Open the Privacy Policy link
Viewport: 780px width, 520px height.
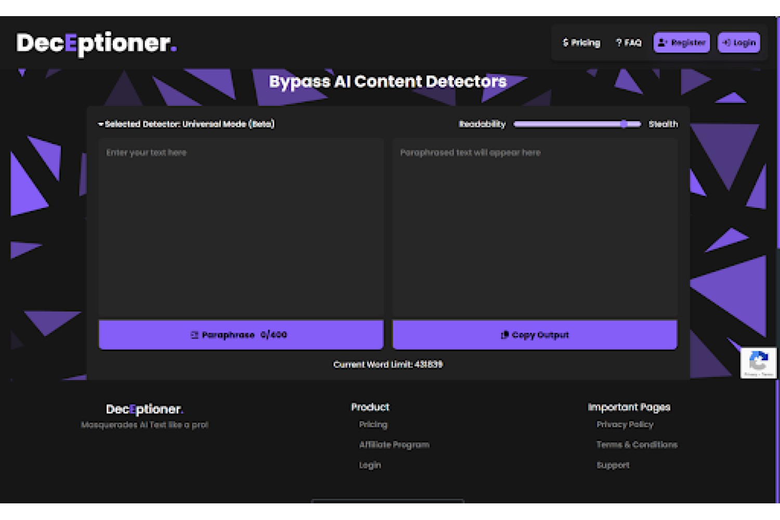pyautogui.click(x=625, y=424)
